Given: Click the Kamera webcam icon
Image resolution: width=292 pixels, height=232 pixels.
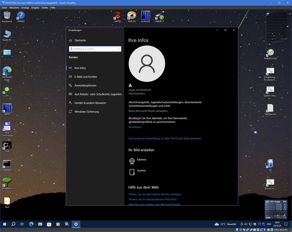Looking at the screenshot, I should pos(132,161).
